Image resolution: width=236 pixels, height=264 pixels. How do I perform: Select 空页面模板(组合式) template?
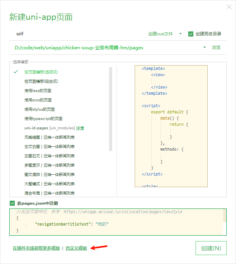(x=41, y=81)
